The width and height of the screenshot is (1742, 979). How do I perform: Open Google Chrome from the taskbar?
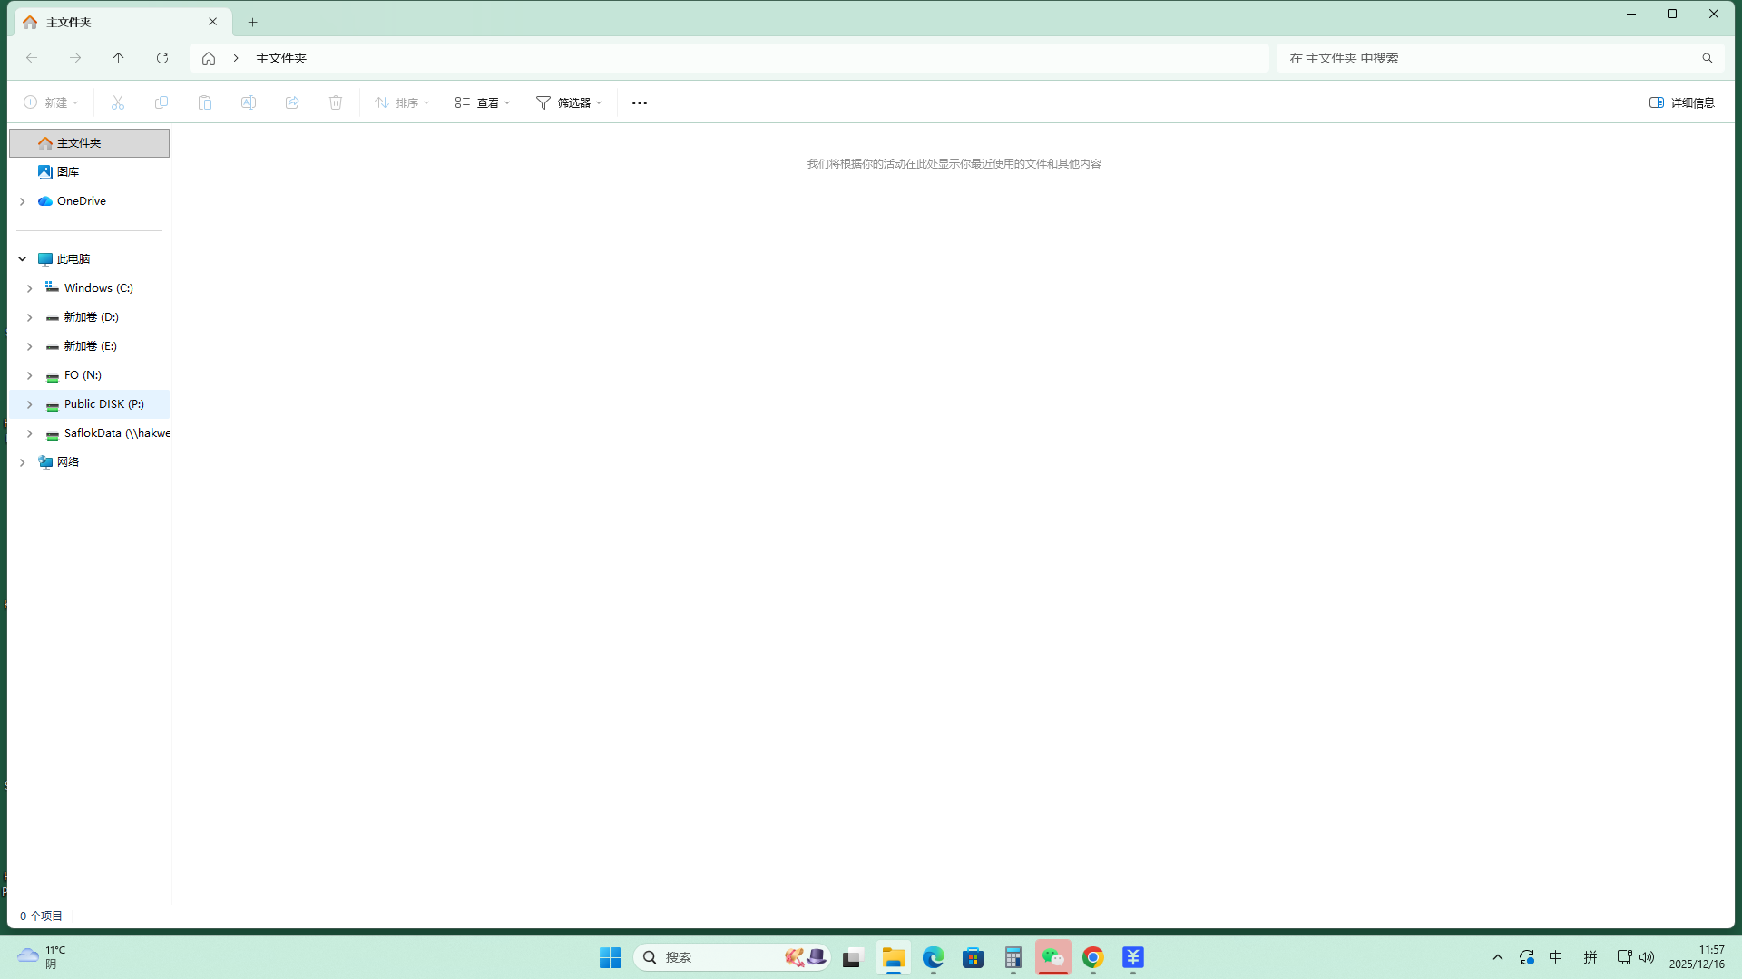click(1092, 957)
